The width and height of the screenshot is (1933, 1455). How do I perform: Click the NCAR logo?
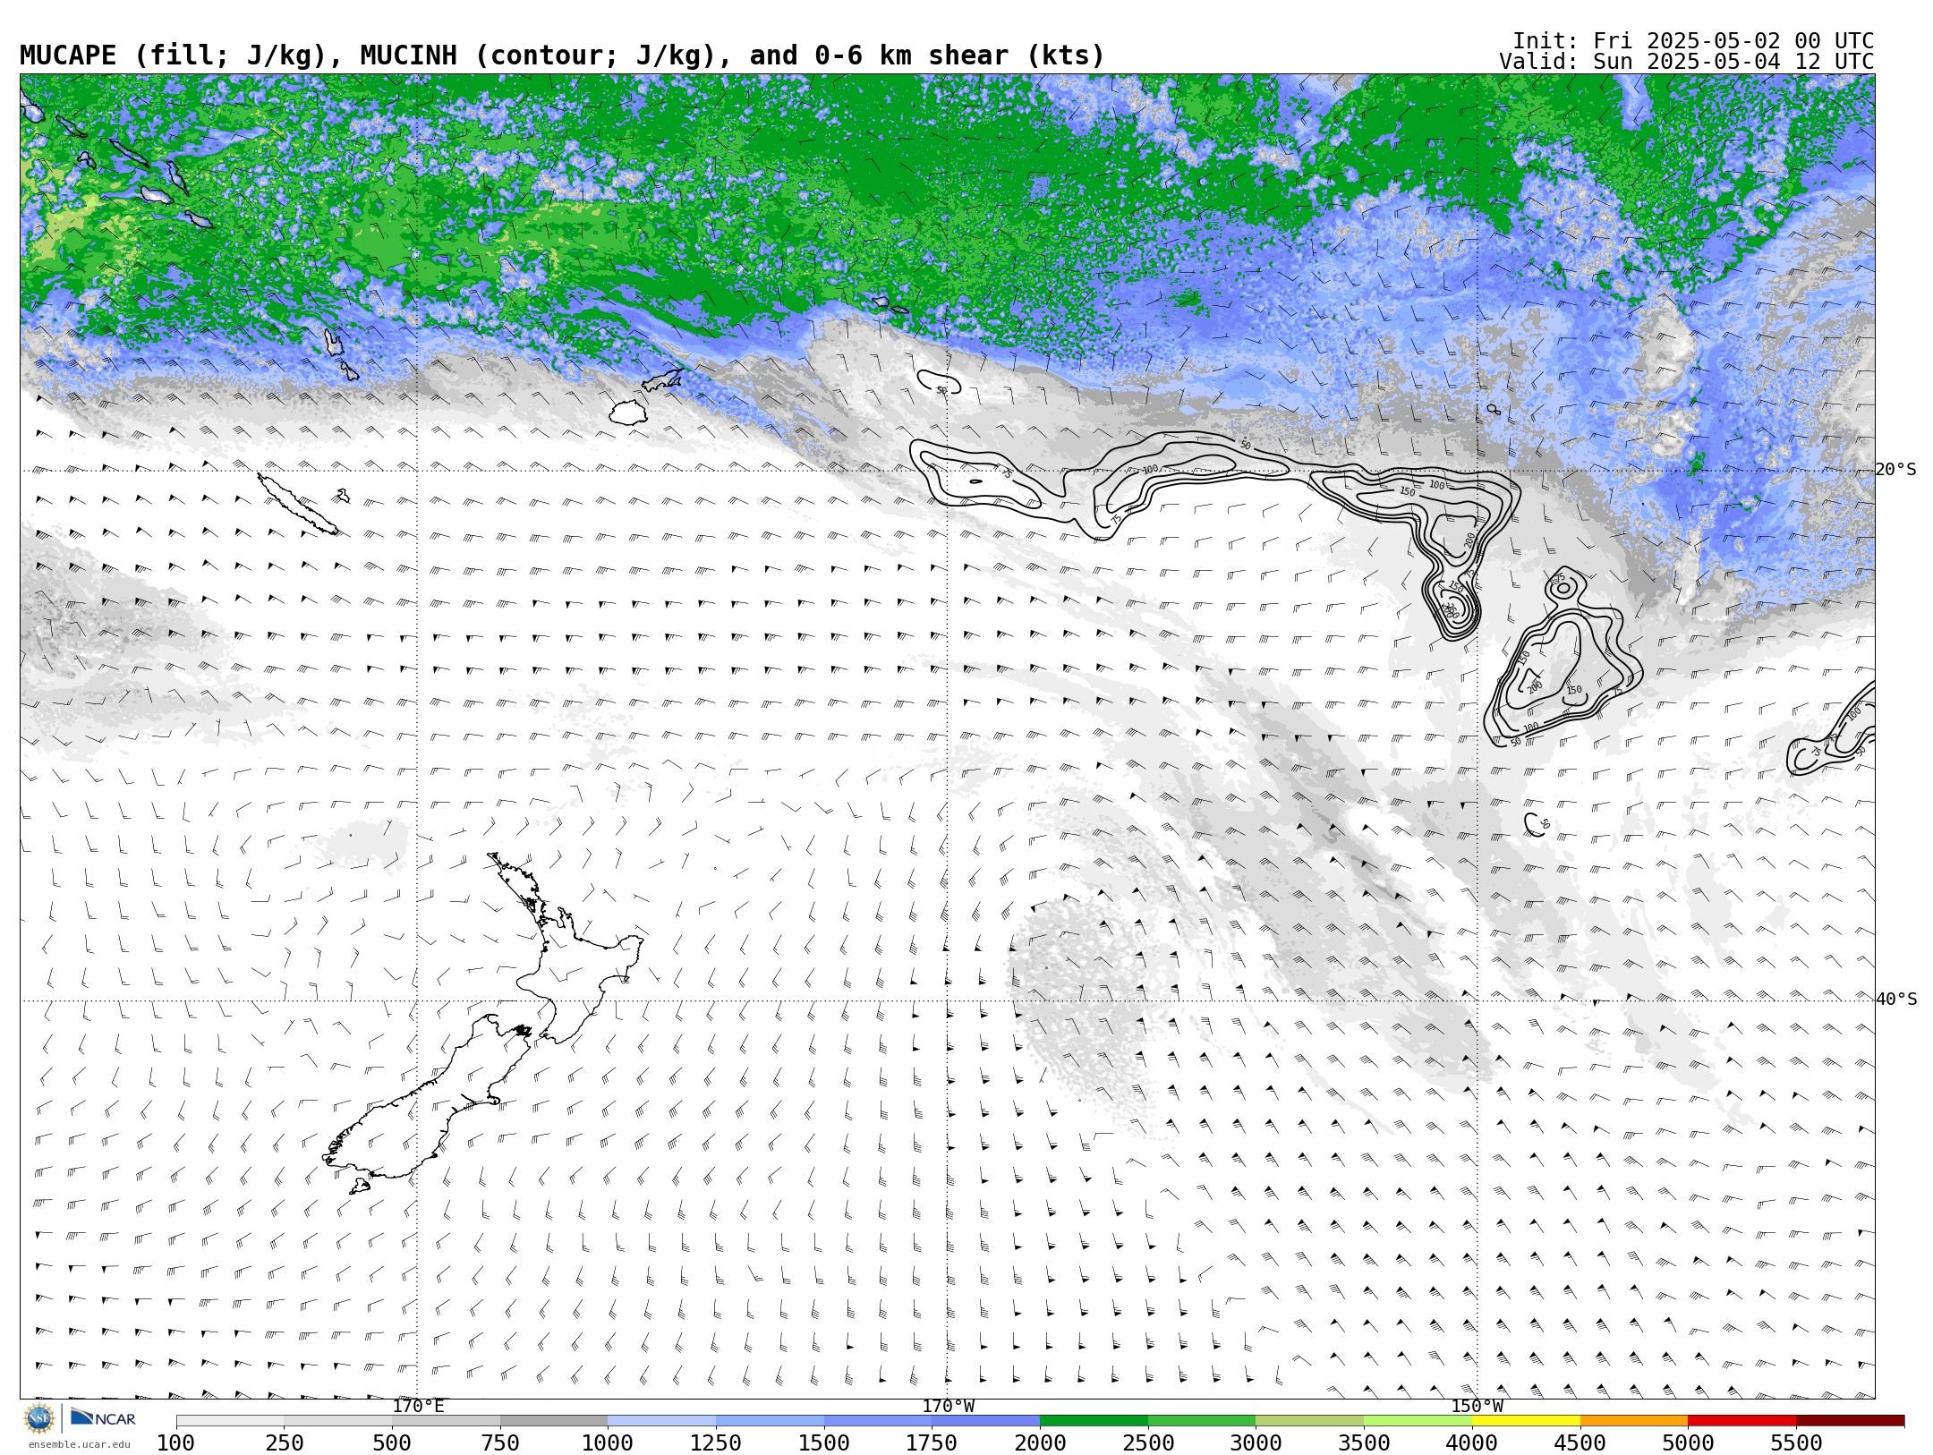[x=103, y=1418]
